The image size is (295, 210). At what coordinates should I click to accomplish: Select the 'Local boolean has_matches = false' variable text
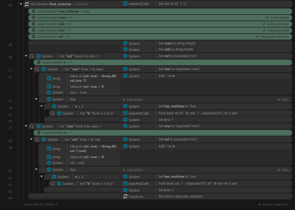[63, 11]
